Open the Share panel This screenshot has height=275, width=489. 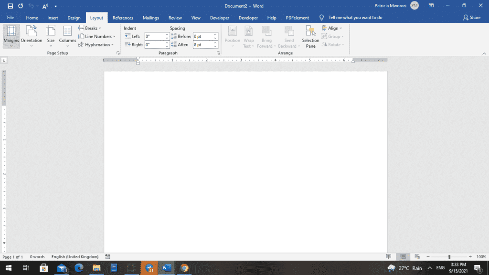coord(472,18)
